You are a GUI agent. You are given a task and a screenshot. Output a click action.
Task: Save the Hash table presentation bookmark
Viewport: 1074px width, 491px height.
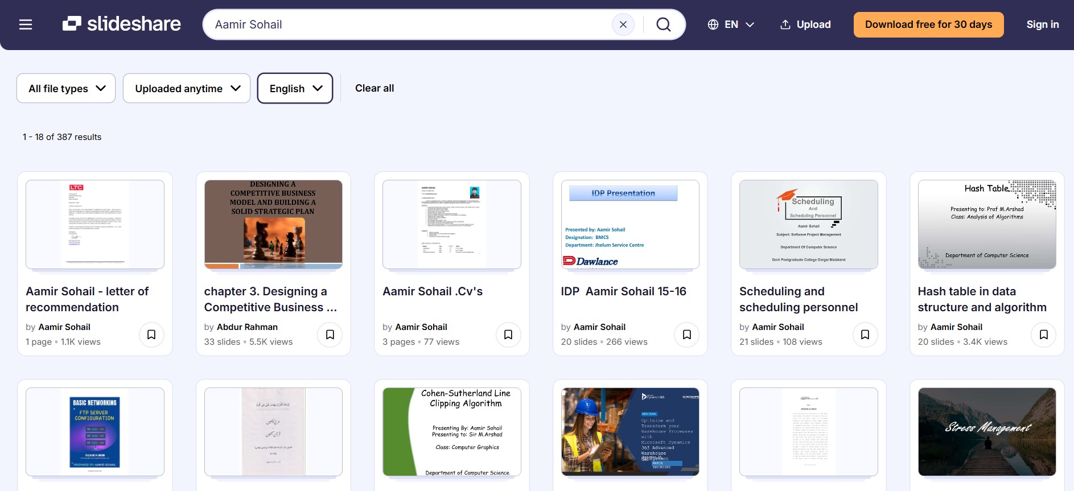1043,335
